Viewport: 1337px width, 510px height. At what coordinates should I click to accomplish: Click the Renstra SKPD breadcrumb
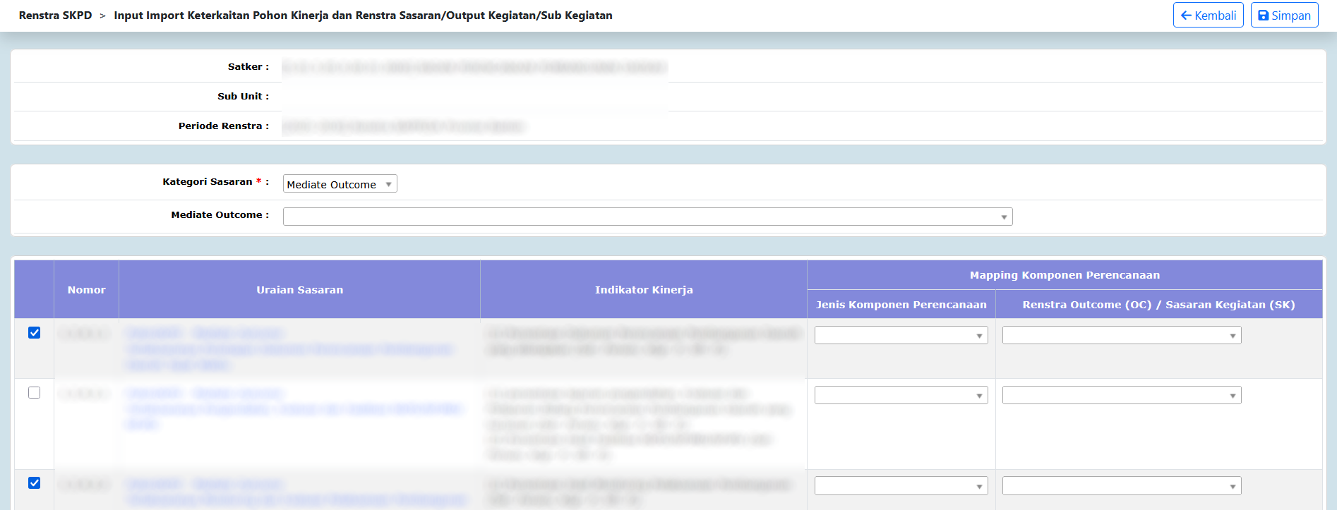(55, 16)
